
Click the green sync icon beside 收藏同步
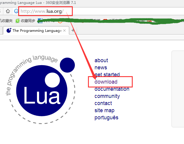(x=18, y=21)
